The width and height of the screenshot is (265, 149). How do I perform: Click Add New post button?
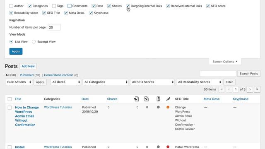click(28, 66)
